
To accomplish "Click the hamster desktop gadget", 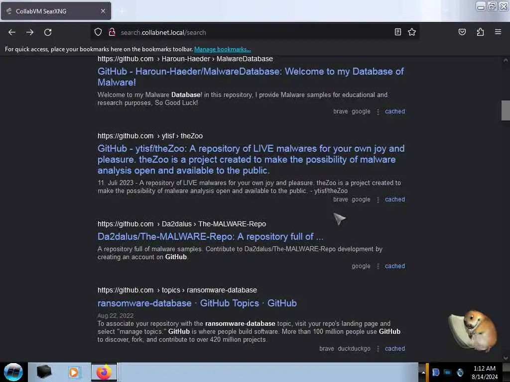I will click(x=473, y=330).
